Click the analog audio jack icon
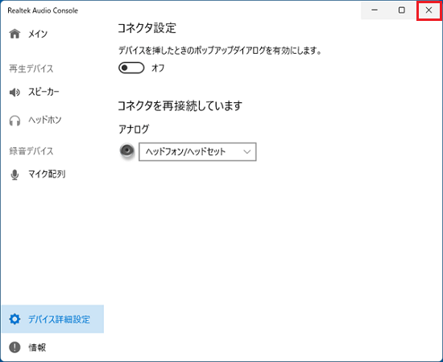The height and width of the screenshot is (362, 443). click(126, 150)
